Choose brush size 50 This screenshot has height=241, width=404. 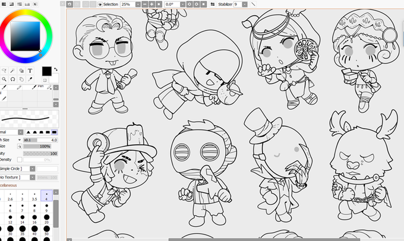pyautogui.click(x=46, y=230)
